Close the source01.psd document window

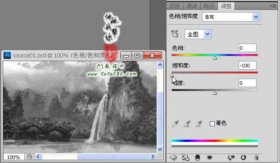(x=152, y=55)
